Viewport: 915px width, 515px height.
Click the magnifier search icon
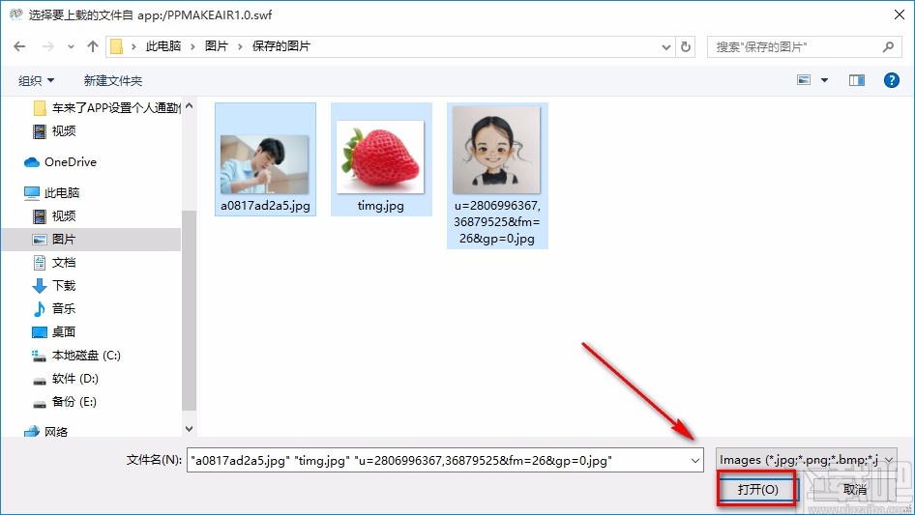click(888, 46)
